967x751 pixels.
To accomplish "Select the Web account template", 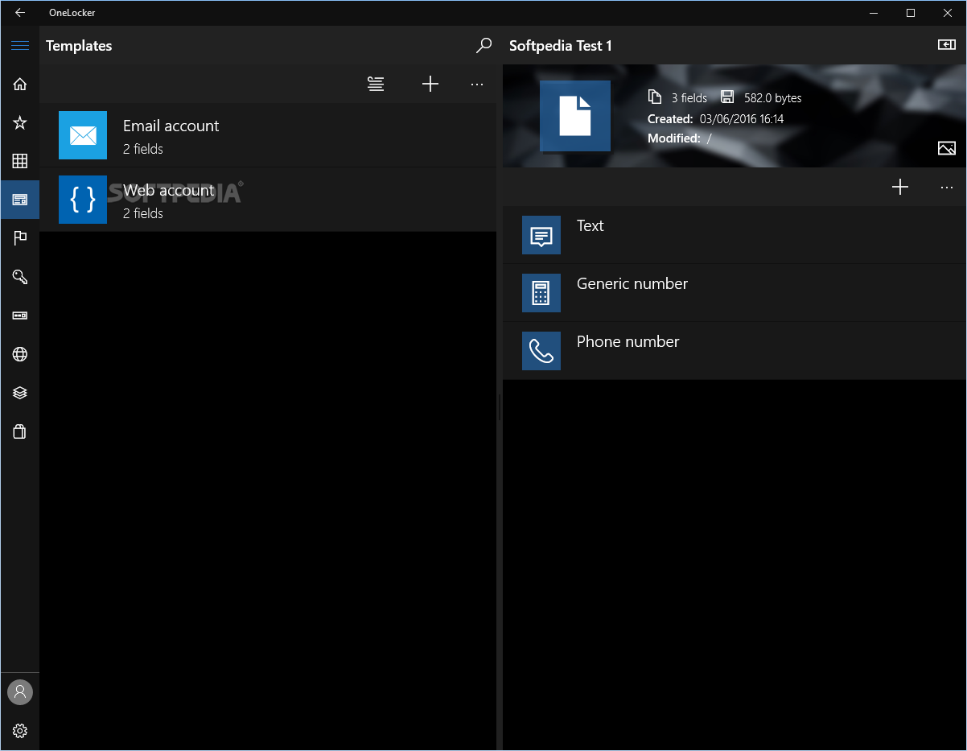I will click(x=268, y=200).
